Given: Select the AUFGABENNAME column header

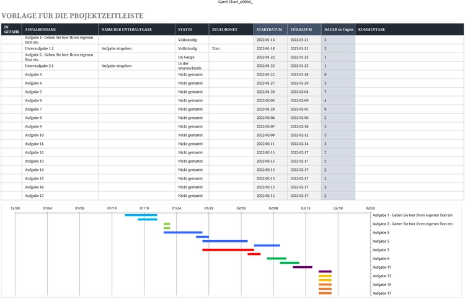Looking at the screenshot, I should tap(60, 29).
